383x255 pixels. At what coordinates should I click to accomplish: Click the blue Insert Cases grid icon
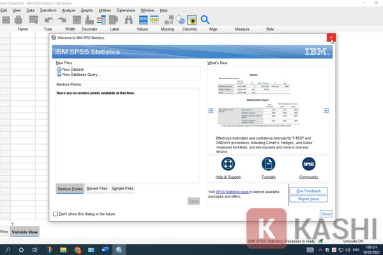tap(144, 20)
